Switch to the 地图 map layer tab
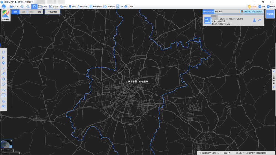This screenshot has height=155, width=276. tap(15, 12)
